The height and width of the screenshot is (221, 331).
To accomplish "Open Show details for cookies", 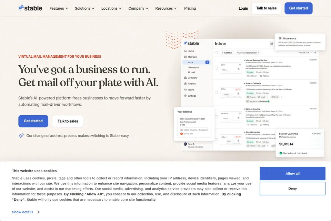I will (23, 212).
